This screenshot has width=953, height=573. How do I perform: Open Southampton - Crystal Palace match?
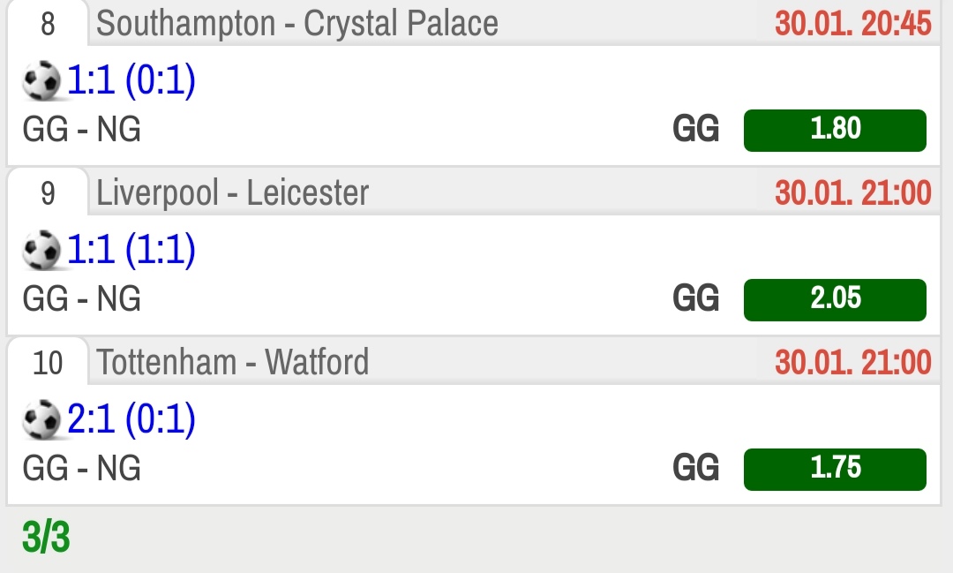tap(297, 24)
